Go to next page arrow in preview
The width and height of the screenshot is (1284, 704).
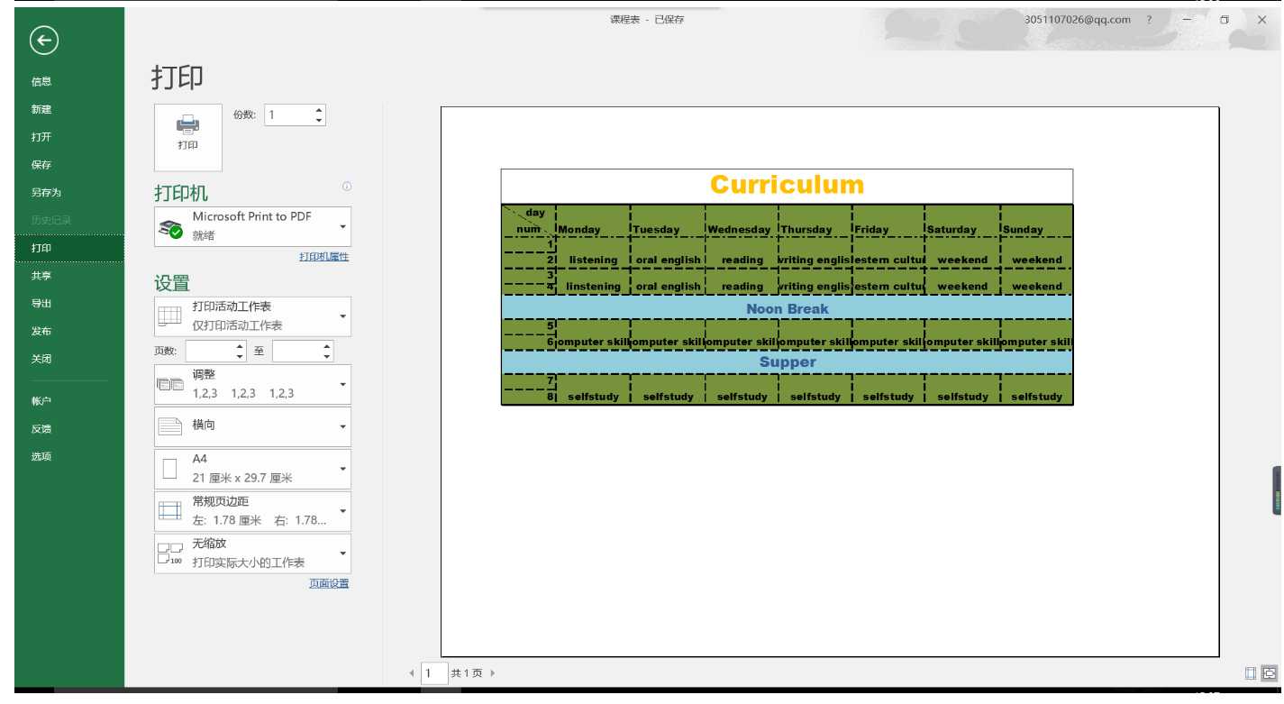coord(493,673)
